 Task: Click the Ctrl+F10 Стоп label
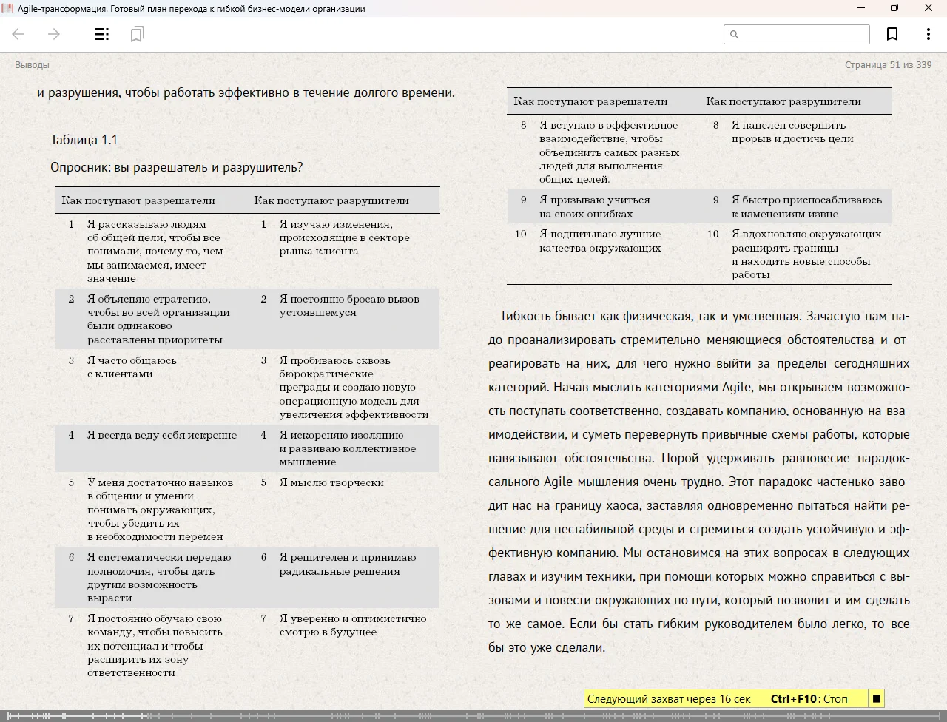(809, 698)
